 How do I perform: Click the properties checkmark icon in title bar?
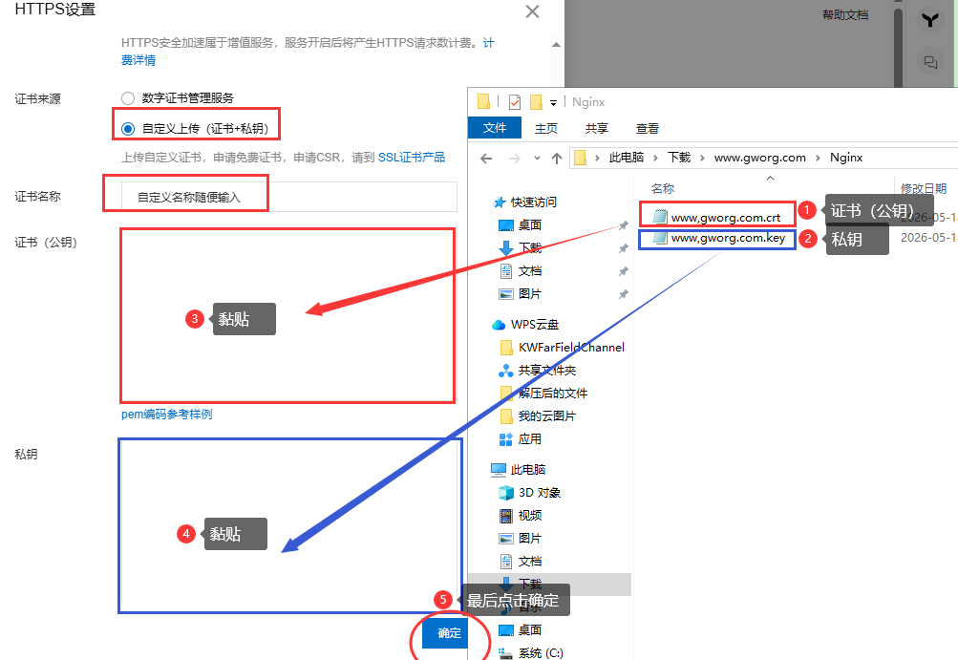(x=515, y=102)
